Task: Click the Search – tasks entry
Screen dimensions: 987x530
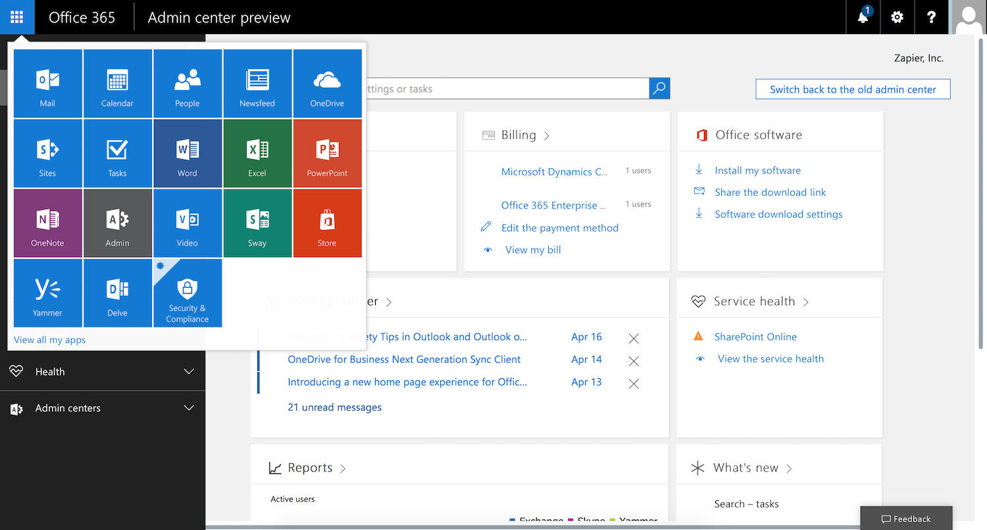Action: pyautogui.click(x=746, y=504)
